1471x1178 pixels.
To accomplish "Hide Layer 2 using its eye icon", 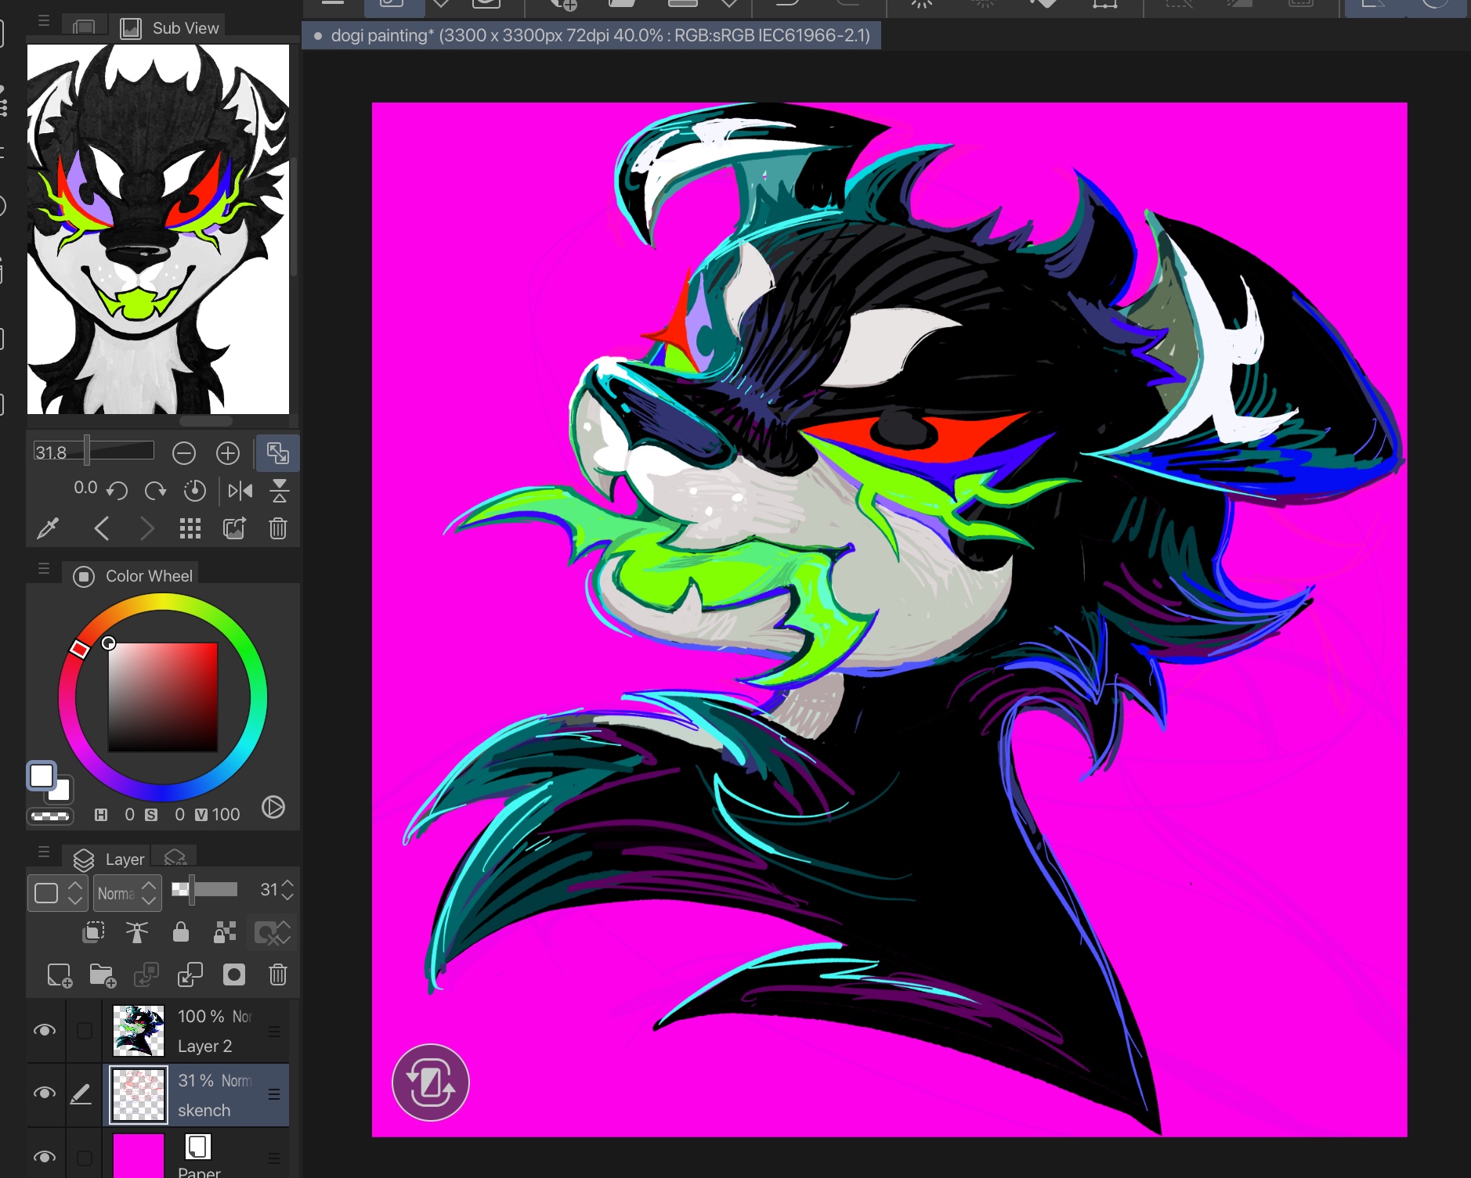I will [45, 1030].
